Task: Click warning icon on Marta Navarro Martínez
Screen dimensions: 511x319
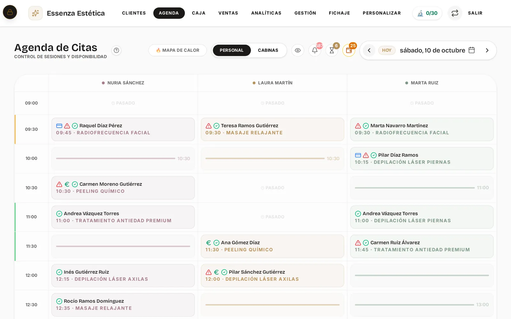Action: (x=358, y=126)
